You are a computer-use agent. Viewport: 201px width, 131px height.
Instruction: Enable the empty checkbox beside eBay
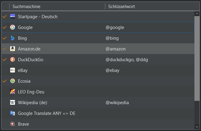point(4,70)
